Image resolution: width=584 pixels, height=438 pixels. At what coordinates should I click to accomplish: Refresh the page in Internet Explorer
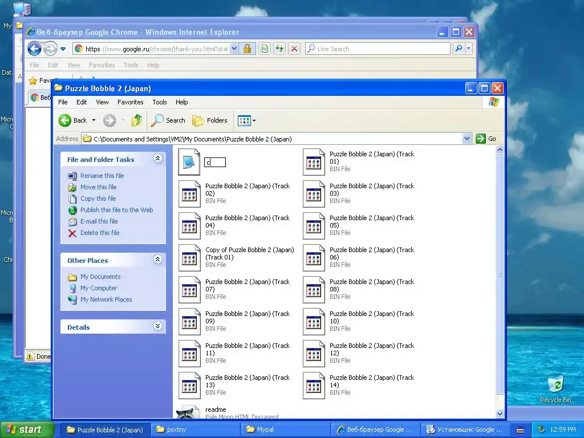(x=279, y=49)
